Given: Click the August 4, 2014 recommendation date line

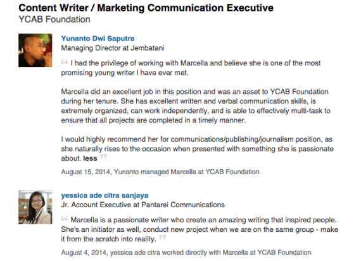Looking at the screenshot, I should click(186, 253).
